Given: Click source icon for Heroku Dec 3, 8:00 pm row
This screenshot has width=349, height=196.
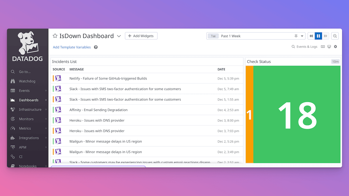Looking at the screenshot, I should pos(58,120).
